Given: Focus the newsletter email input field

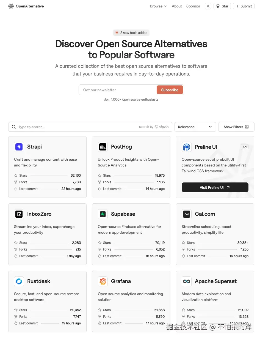Looking at the screenshot, I should pos(118,90).
